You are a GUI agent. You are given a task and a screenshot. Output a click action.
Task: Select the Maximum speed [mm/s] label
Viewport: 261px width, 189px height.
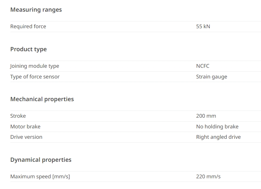pos(40,177)
